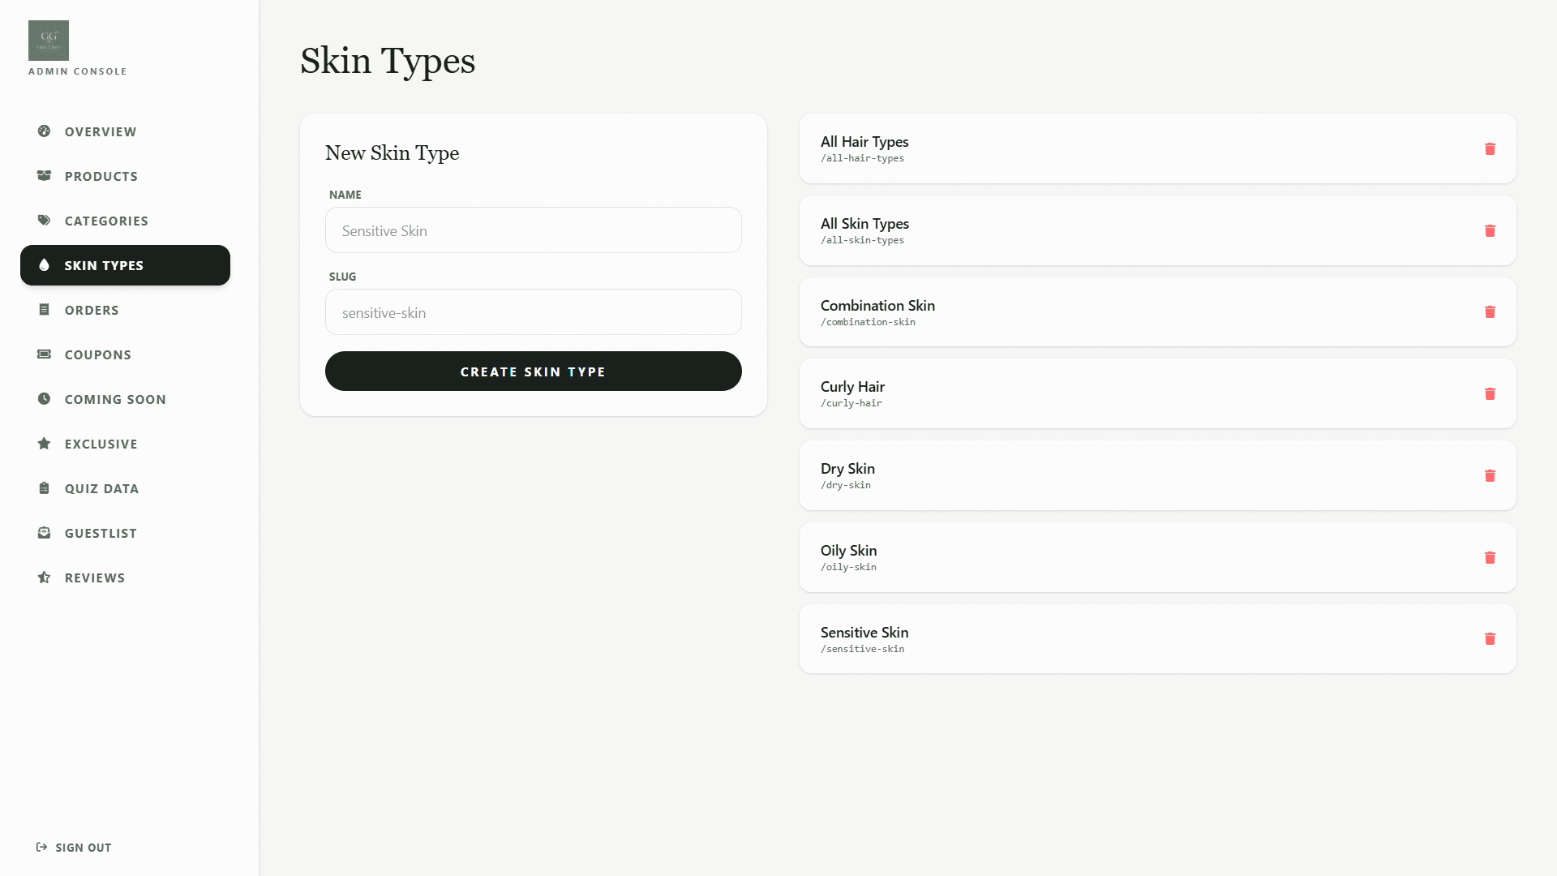Click the Exclusive star icon
Viewport: 1557px width, 876px height.
[44, 443]
